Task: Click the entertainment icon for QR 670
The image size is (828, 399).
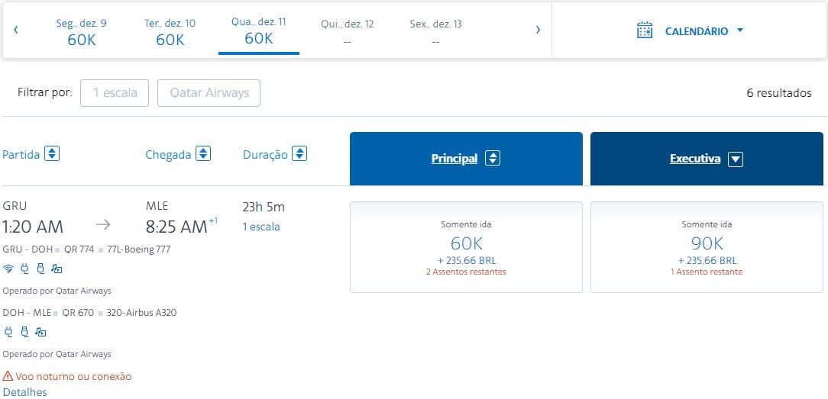Action: pos(40,332)
